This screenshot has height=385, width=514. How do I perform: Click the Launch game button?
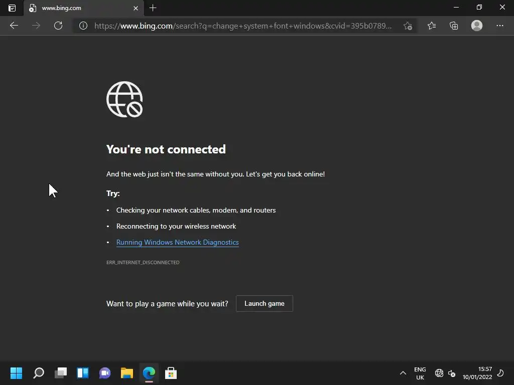pos(264,303)
